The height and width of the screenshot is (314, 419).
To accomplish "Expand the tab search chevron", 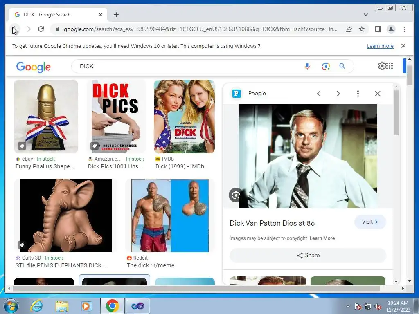I will tap(365, 15).
